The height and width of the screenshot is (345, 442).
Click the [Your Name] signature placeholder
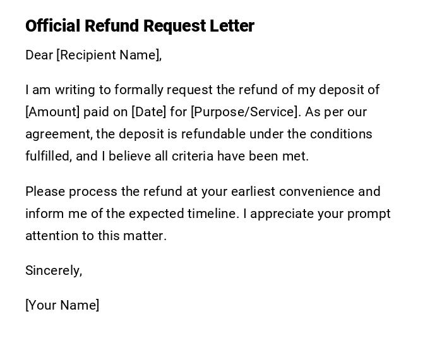pos(62,305)
